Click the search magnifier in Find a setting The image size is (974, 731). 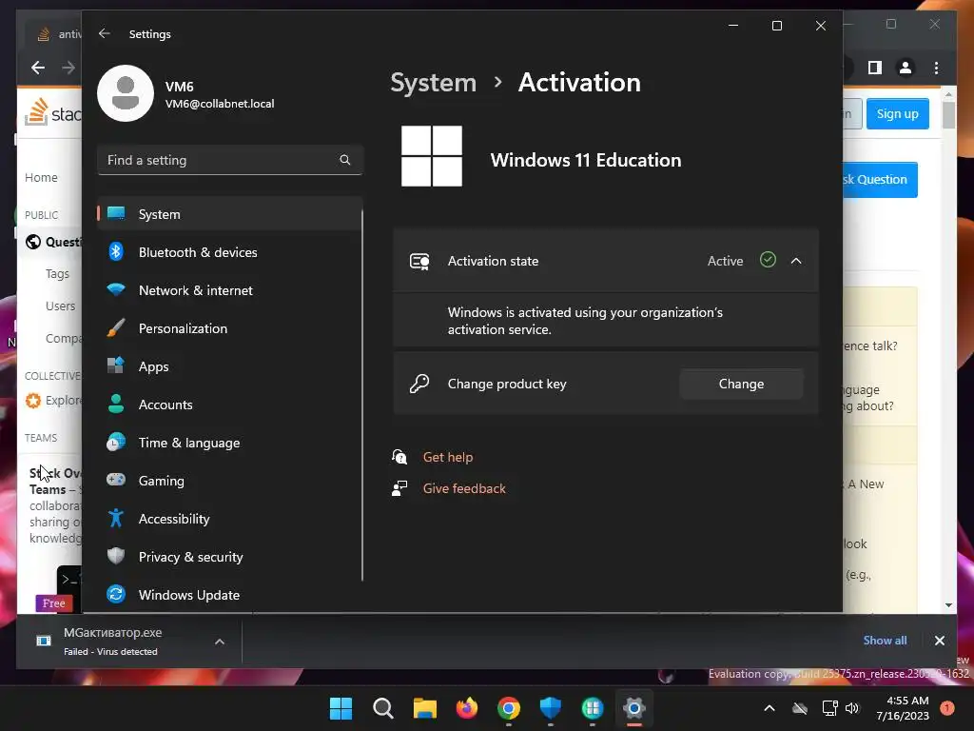(x=344, y=160)
